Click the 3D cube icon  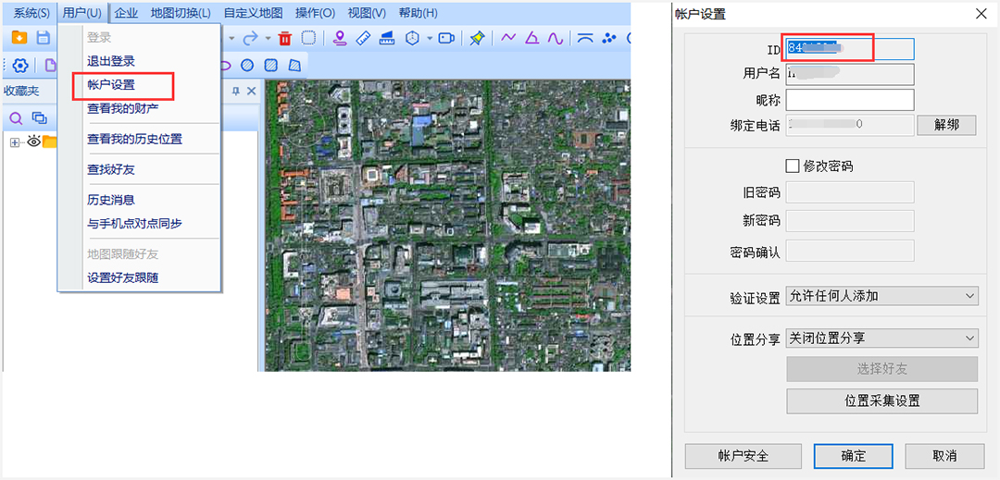click(413, 38)
